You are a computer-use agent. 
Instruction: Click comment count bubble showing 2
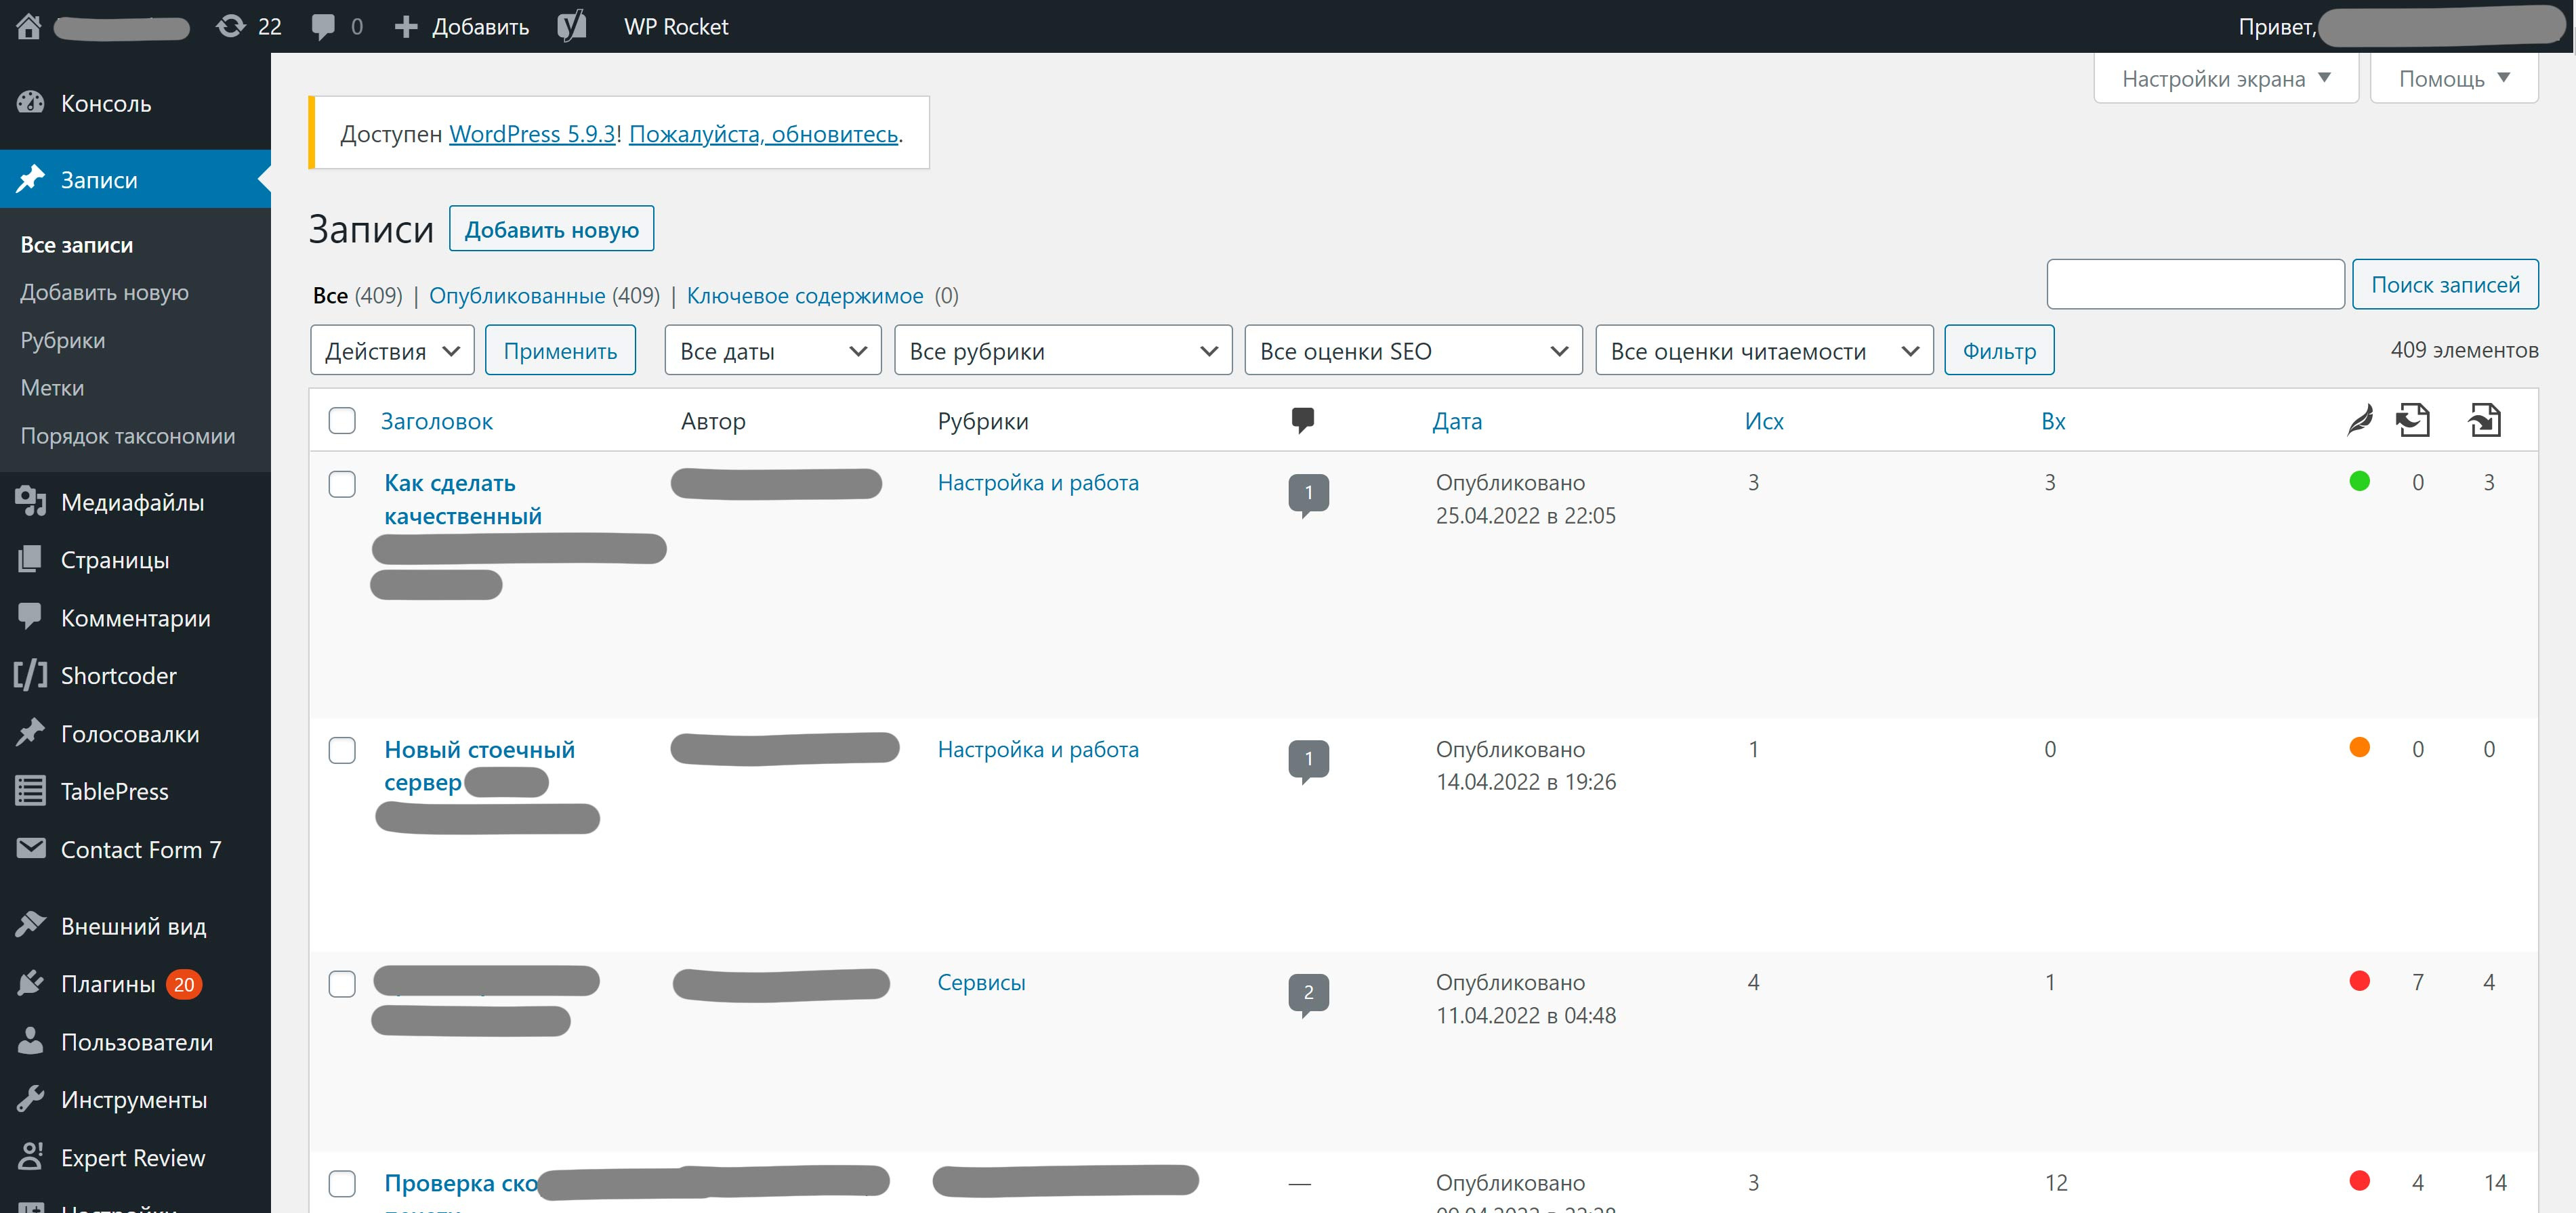[1308, 992]
